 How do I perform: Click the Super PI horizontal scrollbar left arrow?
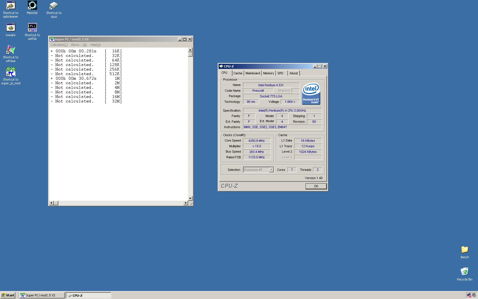coord(51,203)
